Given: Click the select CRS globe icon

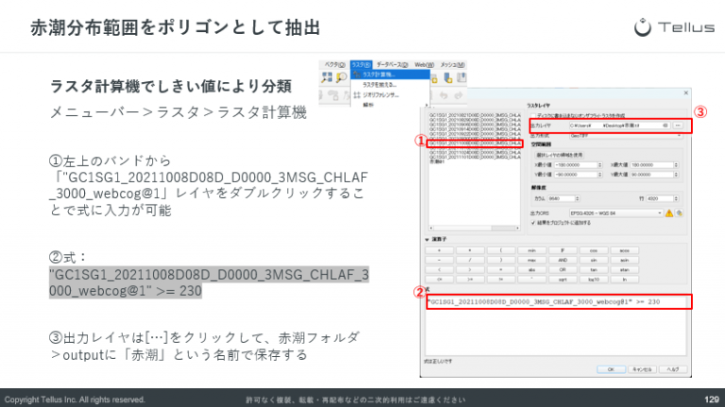Looking at the screenshot, I should pyautogui.click(x=680, y=213).
